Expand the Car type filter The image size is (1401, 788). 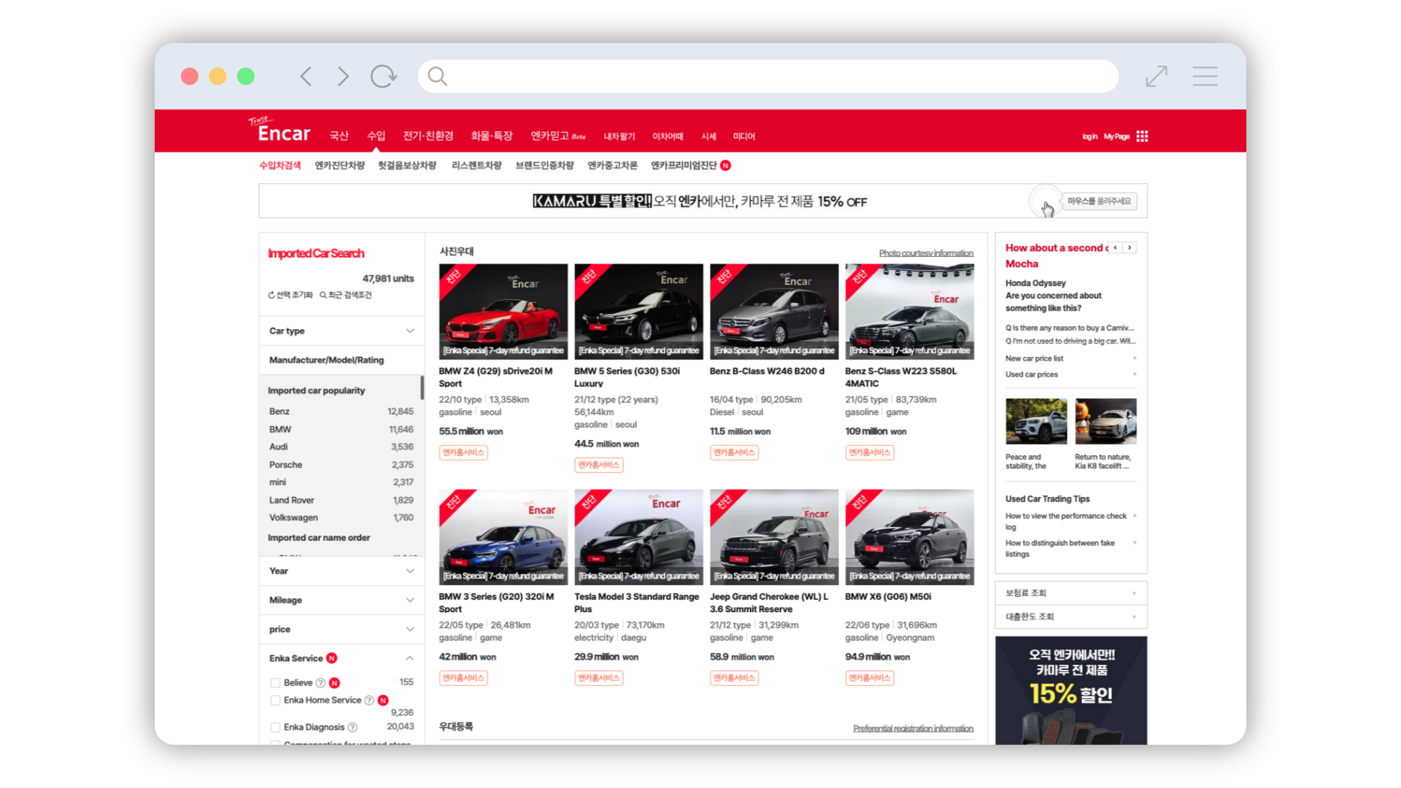pyautogui.click(x=341, y=331)
